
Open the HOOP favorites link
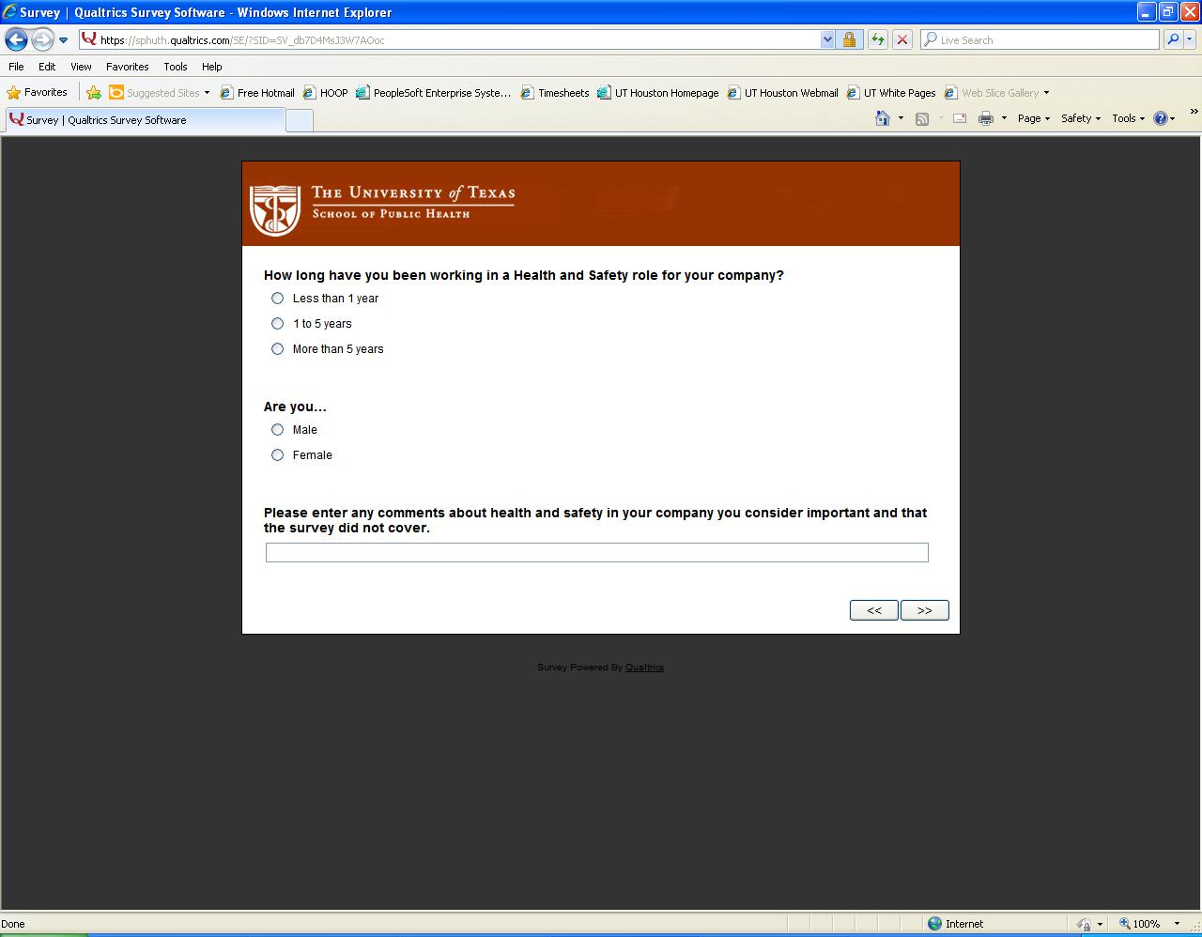pyautogui.click(x=325, y=92)
